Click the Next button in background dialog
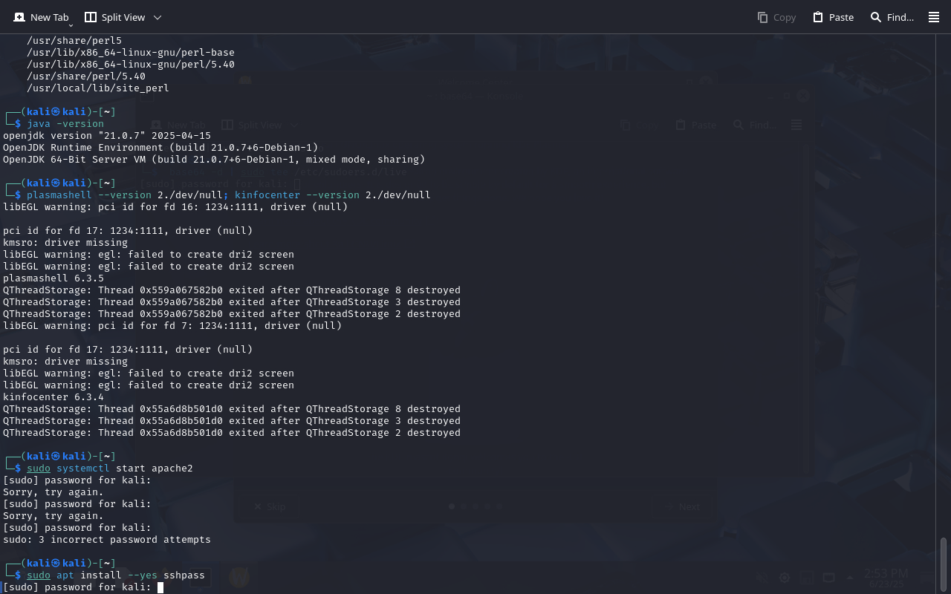Screen dimensions: 951x594 (x=683, y=506)
